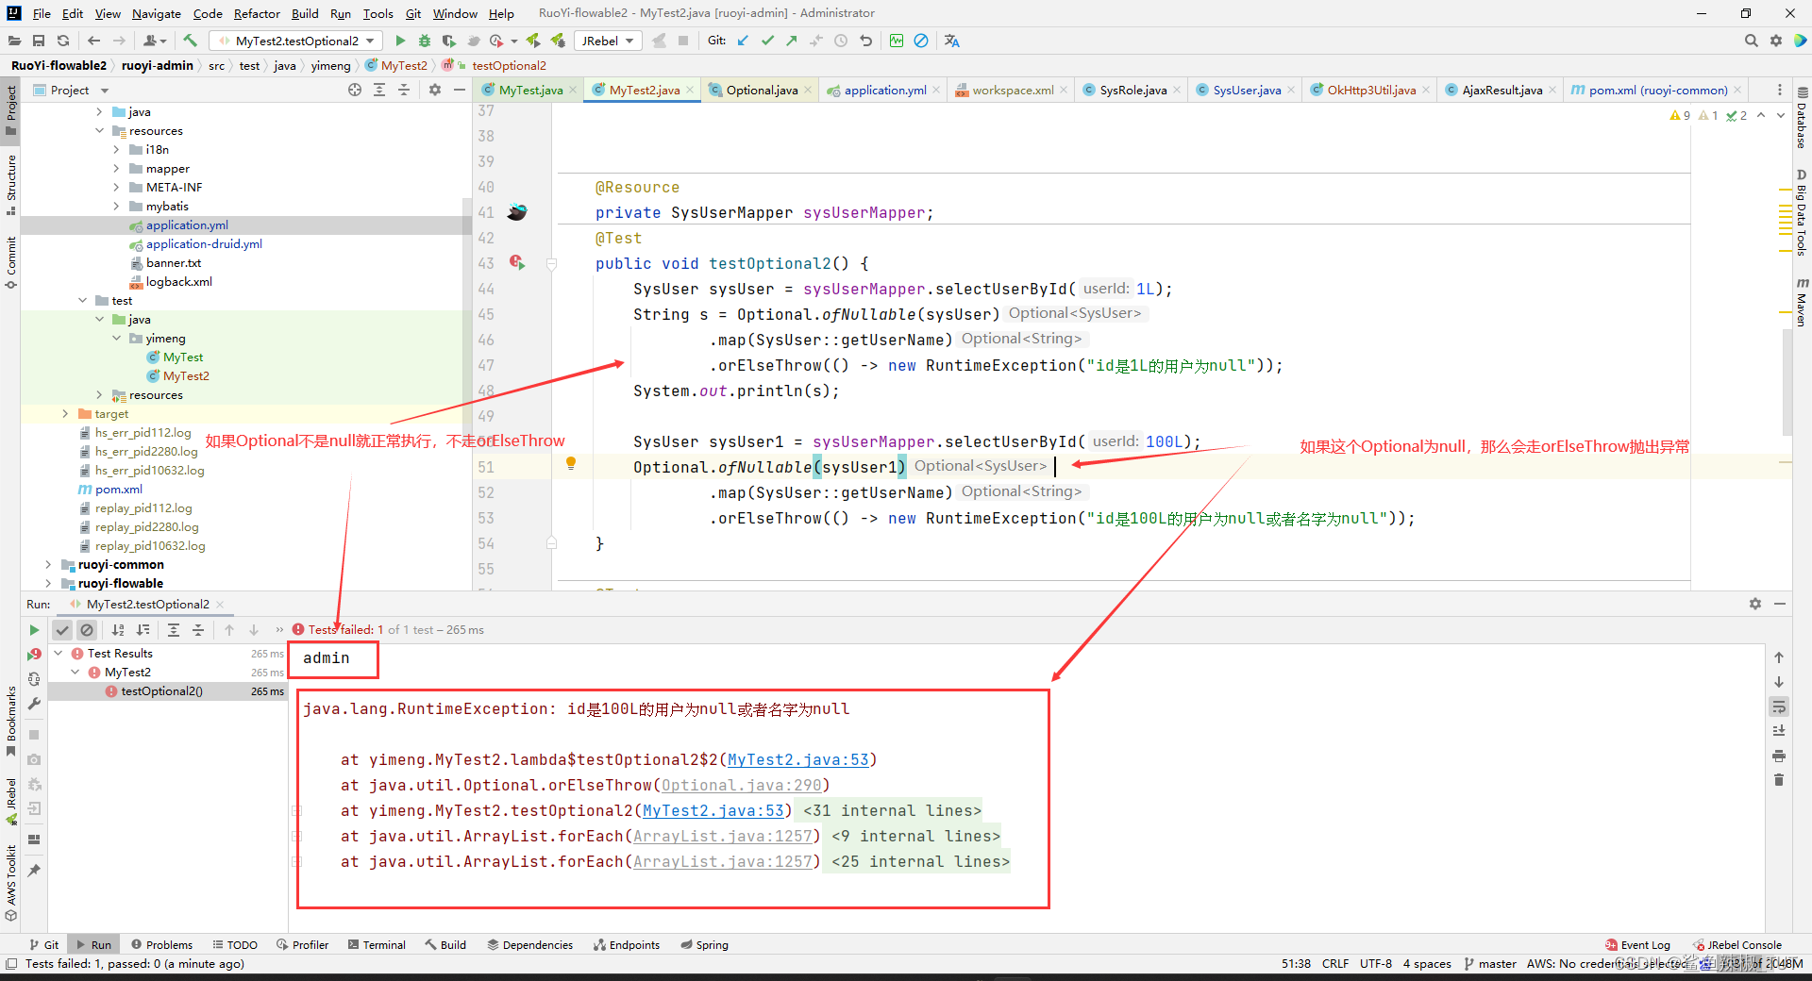Toggle Soft-Wrap in console output
This screenshot has height=981, width=1812.
pos(1779,707)
